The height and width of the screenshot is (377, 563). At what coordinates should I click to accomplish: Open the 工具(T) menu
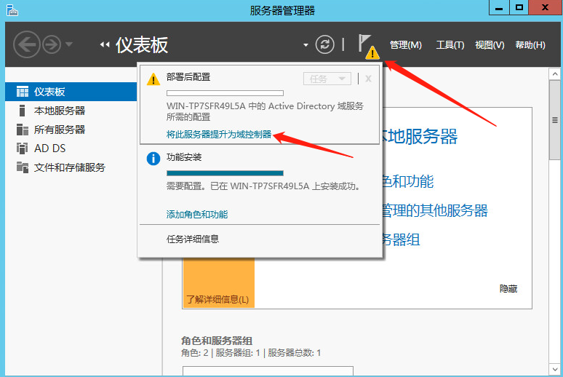point(450,45)
